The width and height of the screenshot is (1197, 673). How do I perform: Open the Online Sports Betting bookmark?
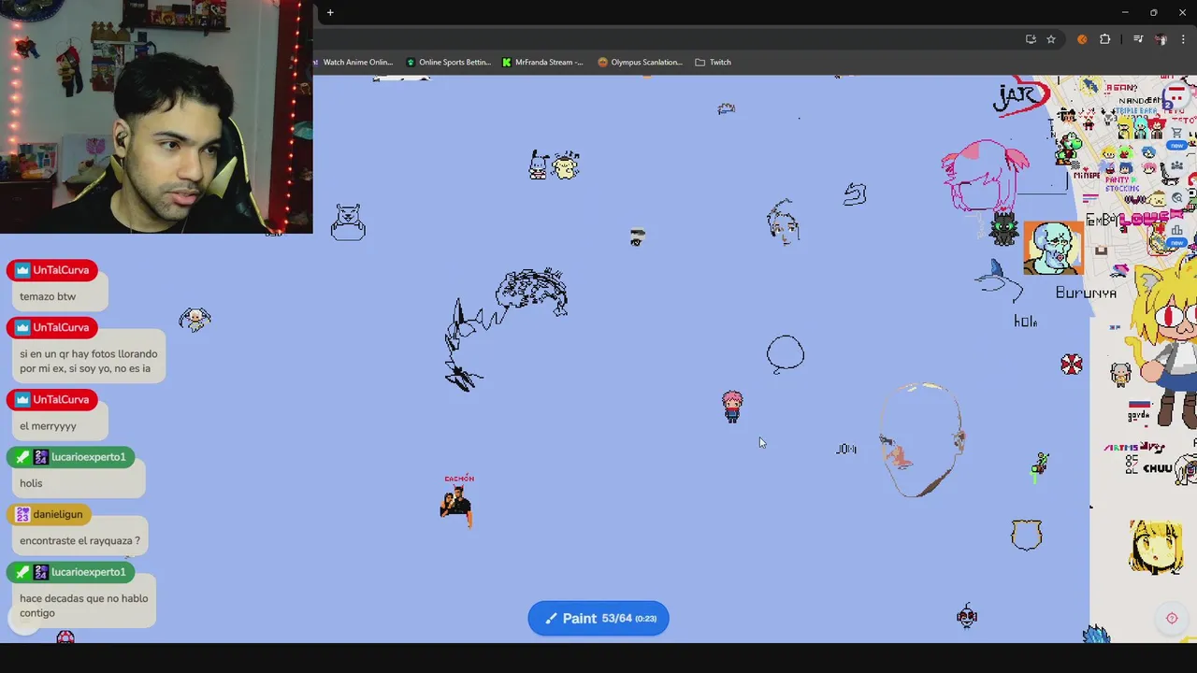(x=448, y=62)
